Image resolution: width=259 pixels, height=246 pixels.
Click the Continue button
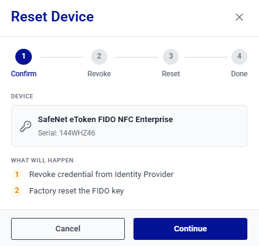(x=190, y=229)
